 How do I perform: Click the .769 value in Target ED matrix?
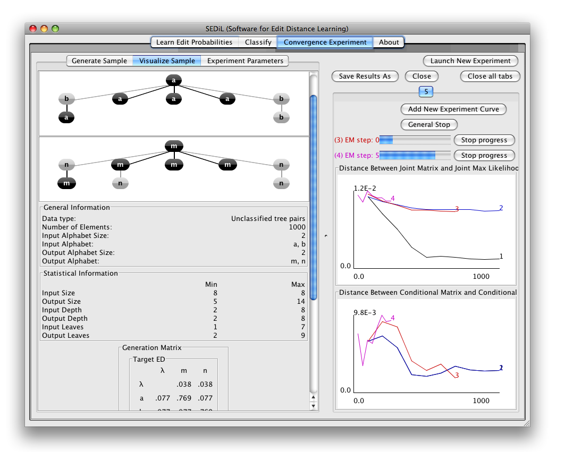coord(184,398)
